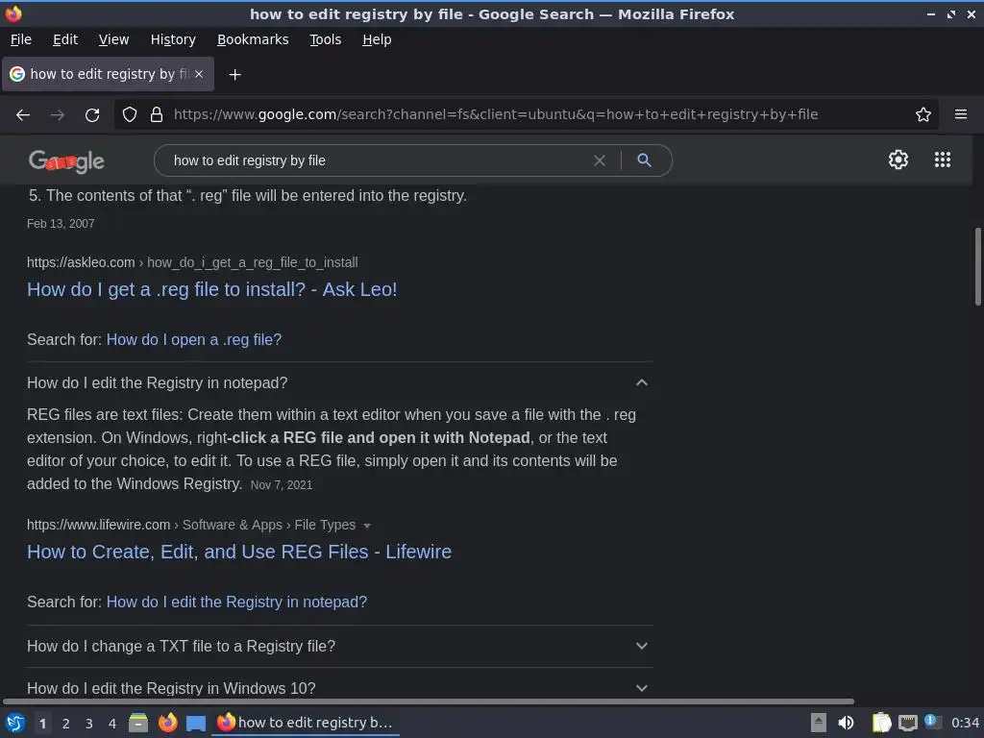Clear the search box with the X icon
984x738 pixels.
click(600, 160)
